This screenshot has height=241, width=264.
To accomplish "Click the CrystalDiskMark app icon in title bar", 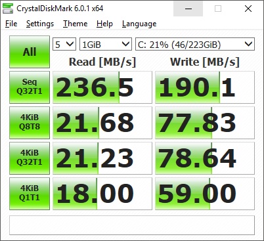I will pyautogui.click(x=8, y=9).
